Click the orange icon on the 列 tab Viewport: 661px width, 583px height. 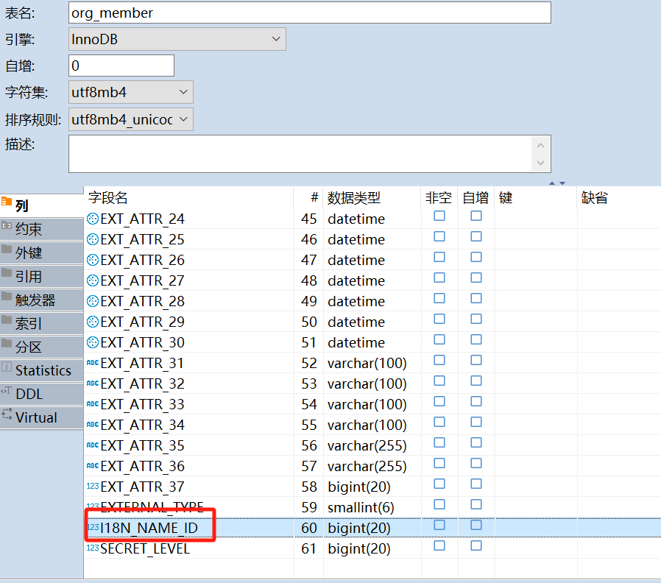[x=7, y=201]
